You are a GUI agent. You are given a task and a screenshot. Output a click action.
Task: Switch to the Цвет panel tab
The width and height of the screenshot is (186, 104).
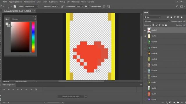(x=7, y=19)
